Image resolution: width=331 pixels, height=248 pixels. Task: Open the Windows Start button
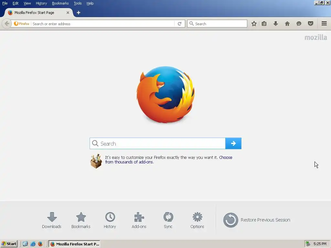pos(9,244)
